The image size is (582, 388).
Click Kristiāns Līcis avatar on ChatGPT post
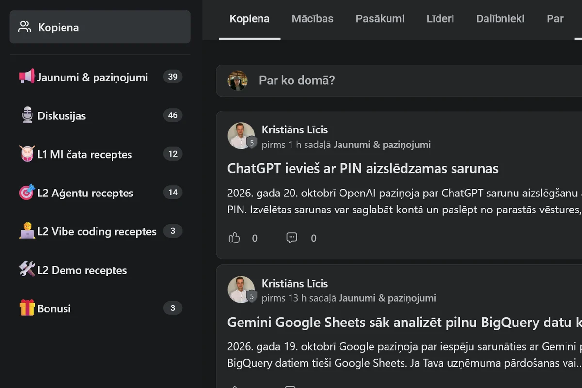click(241, 136)
